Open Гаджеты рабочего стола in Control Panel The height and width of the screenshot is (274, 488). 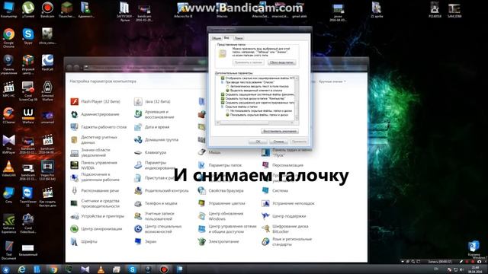(x=98, y=127)
